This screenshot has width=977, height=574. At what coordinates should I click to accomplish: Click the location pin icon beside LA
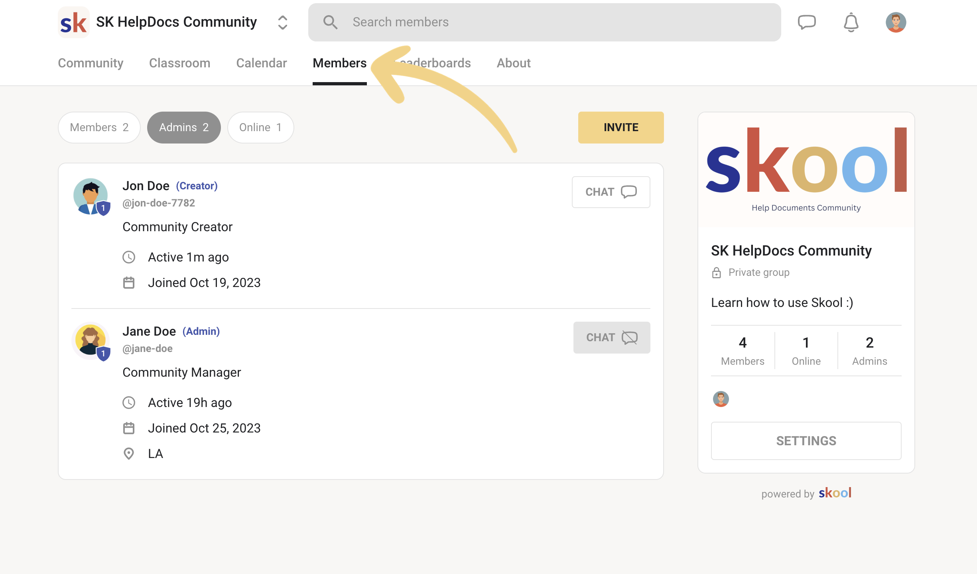(129, 454)
